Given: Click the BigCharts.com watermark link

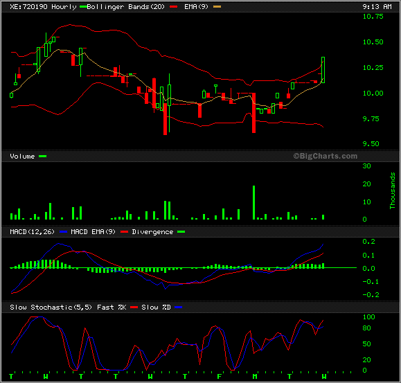Looking at the screenshot, I should [325, 156].
